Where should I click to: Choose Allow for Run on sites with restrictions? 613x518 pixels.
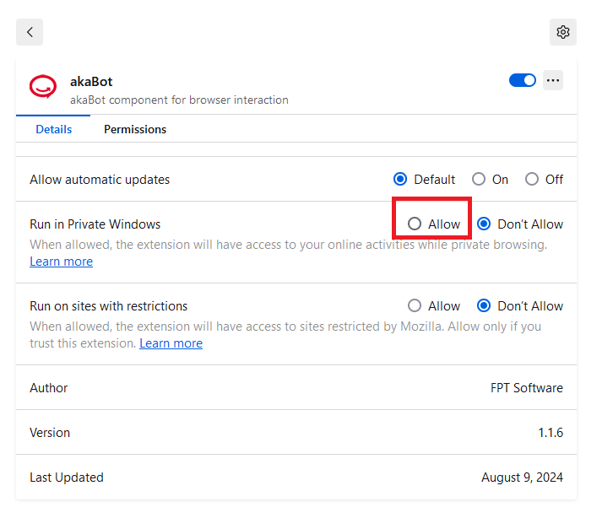click(415, 305)
